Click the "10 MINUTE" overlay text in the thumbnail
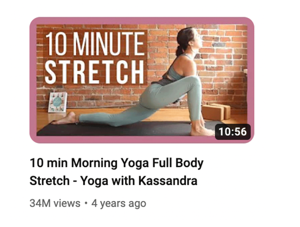This screenshot has height=227, width=300. [x=95, y=44]
